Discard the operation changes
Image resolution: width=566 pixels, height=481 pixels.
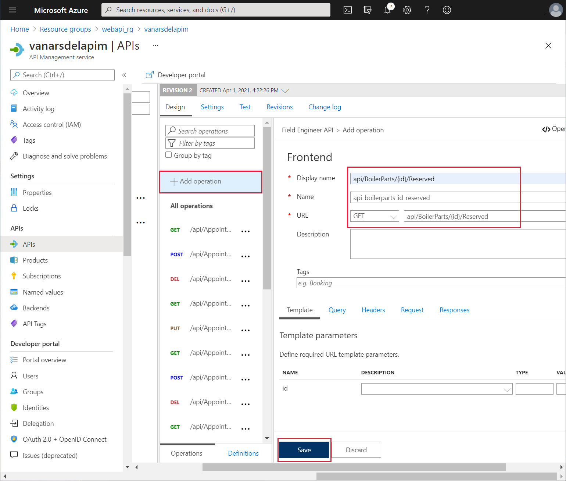click(x=356, y=450)
